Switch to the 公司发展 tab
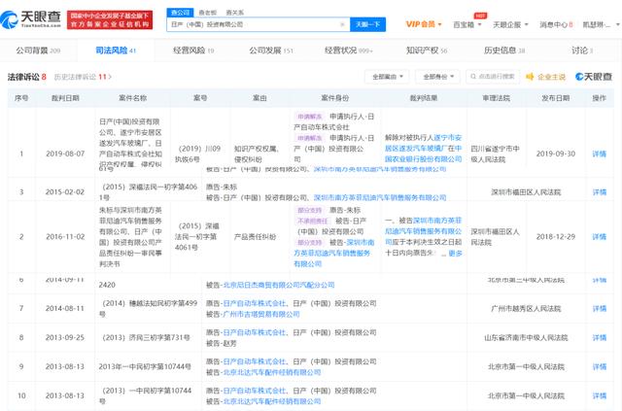The height and width of the screenshot is (411, 622). (271, 51)
